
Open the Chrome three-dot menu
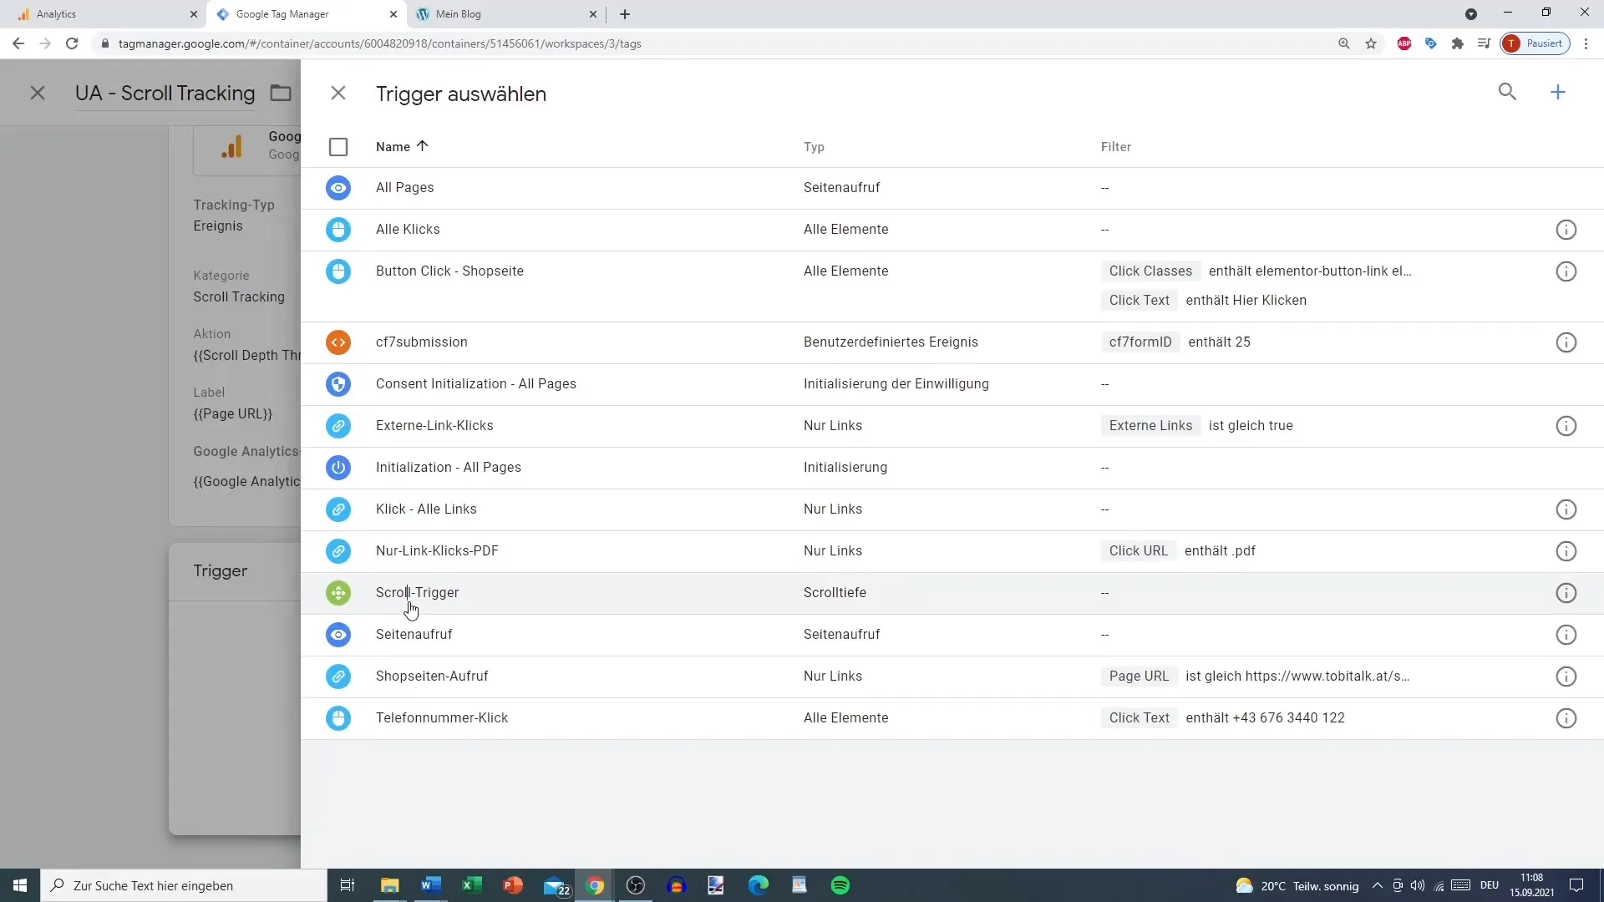click(x=1586, y=43)
